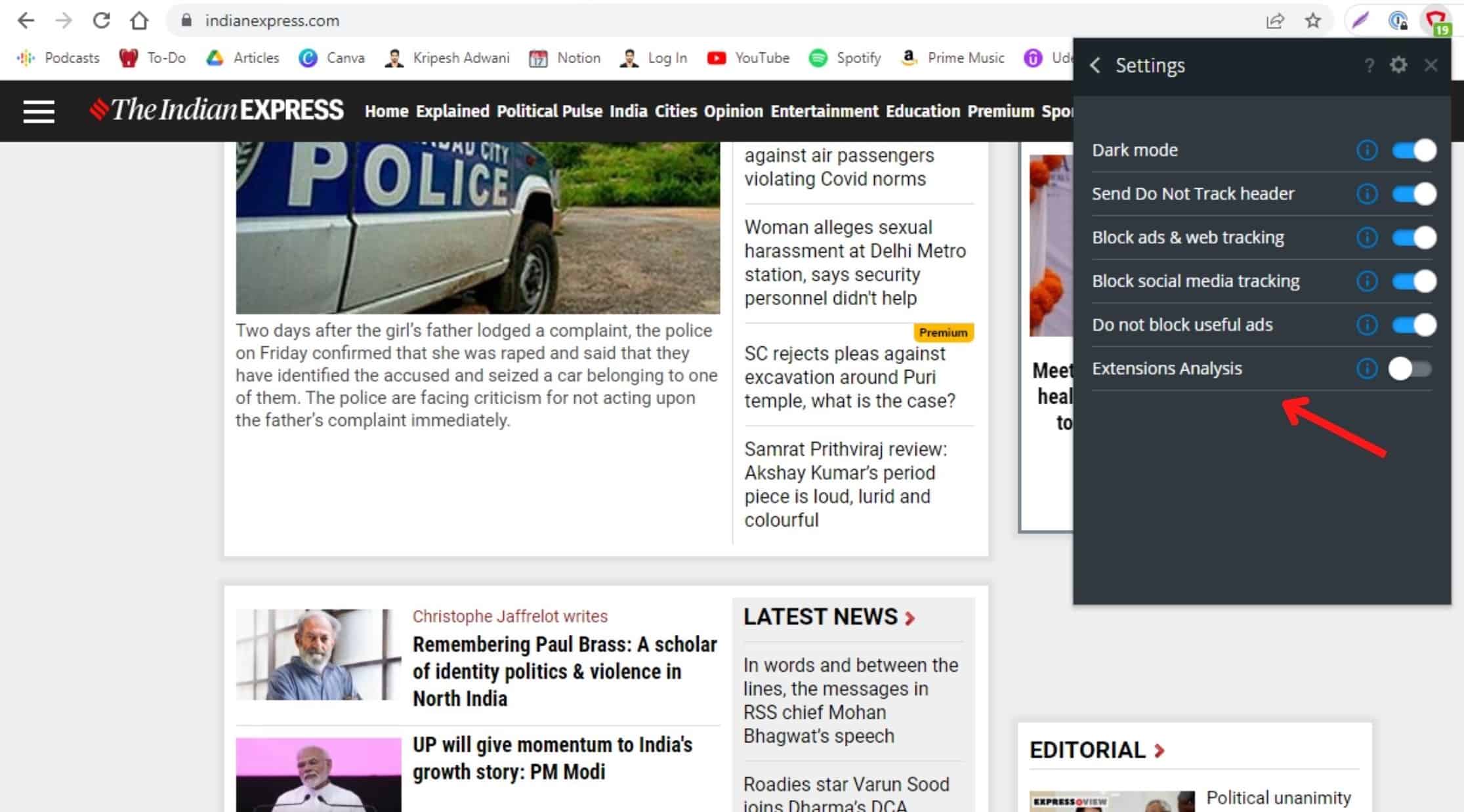Open hamburger menu on Indian Express
The height and width of the screenshot is (812, 1464).
tap(39, 111)
